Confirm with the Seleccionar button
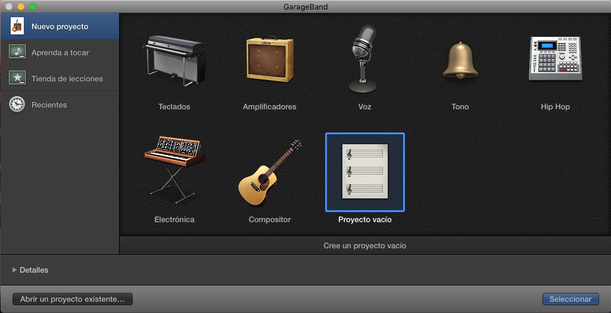Screen dimensions: 611x313 571,299
